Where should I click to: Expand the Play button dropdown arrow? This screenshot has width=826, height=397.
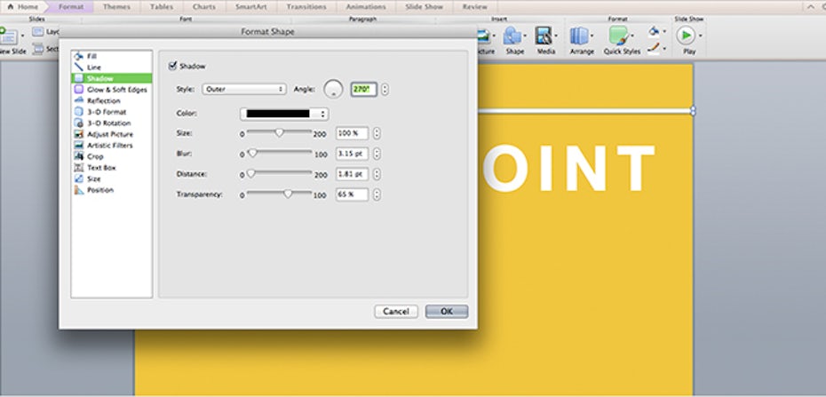point(701,36)
